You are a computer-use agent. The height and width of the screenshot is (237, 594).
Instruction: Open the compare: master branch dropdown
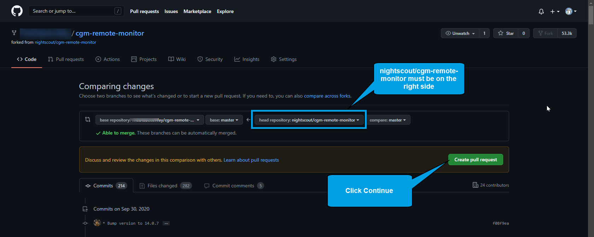point(388,120)
